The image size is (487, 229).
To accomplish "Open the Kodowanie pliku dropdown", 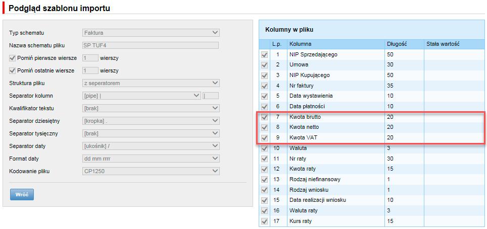I will click(x=151, y=171).
